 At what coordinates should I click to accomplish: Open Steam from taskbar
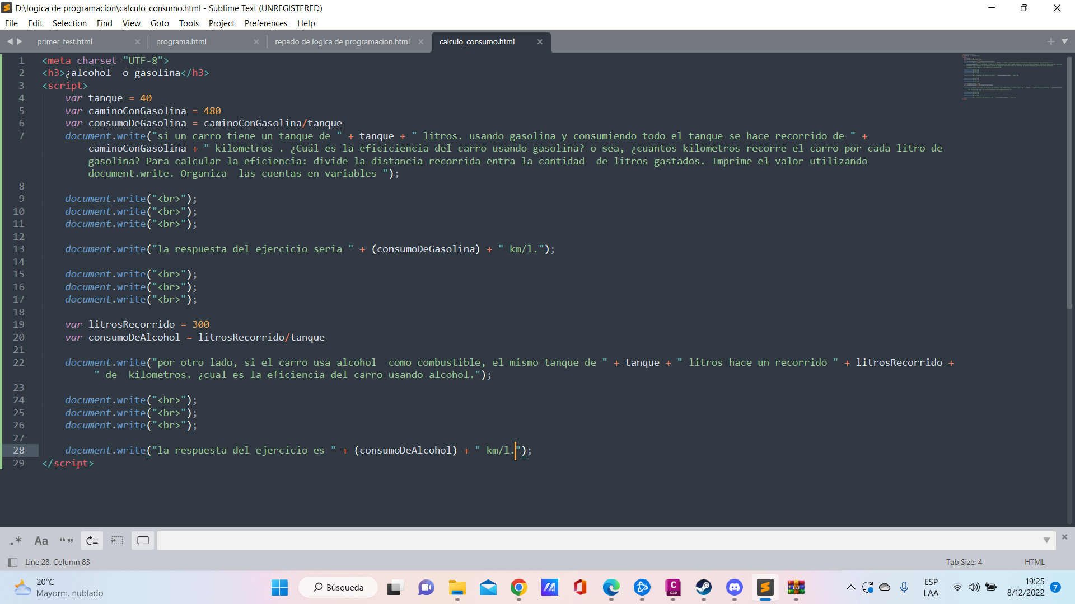tap(703, 587)
